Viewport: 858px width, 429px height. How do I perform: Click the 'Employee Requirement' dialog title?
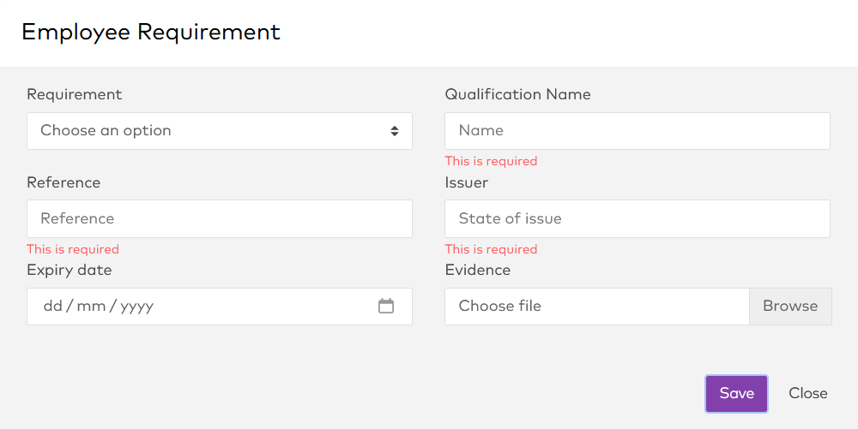pyautogui.click(x=151, y=33)
